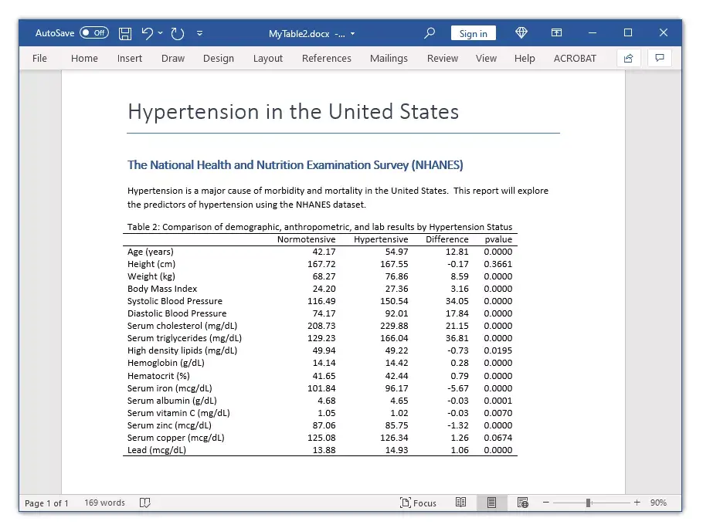Click the zoom slider handle
This screenshot has width=703, height=528.
[x=588, y=503]
